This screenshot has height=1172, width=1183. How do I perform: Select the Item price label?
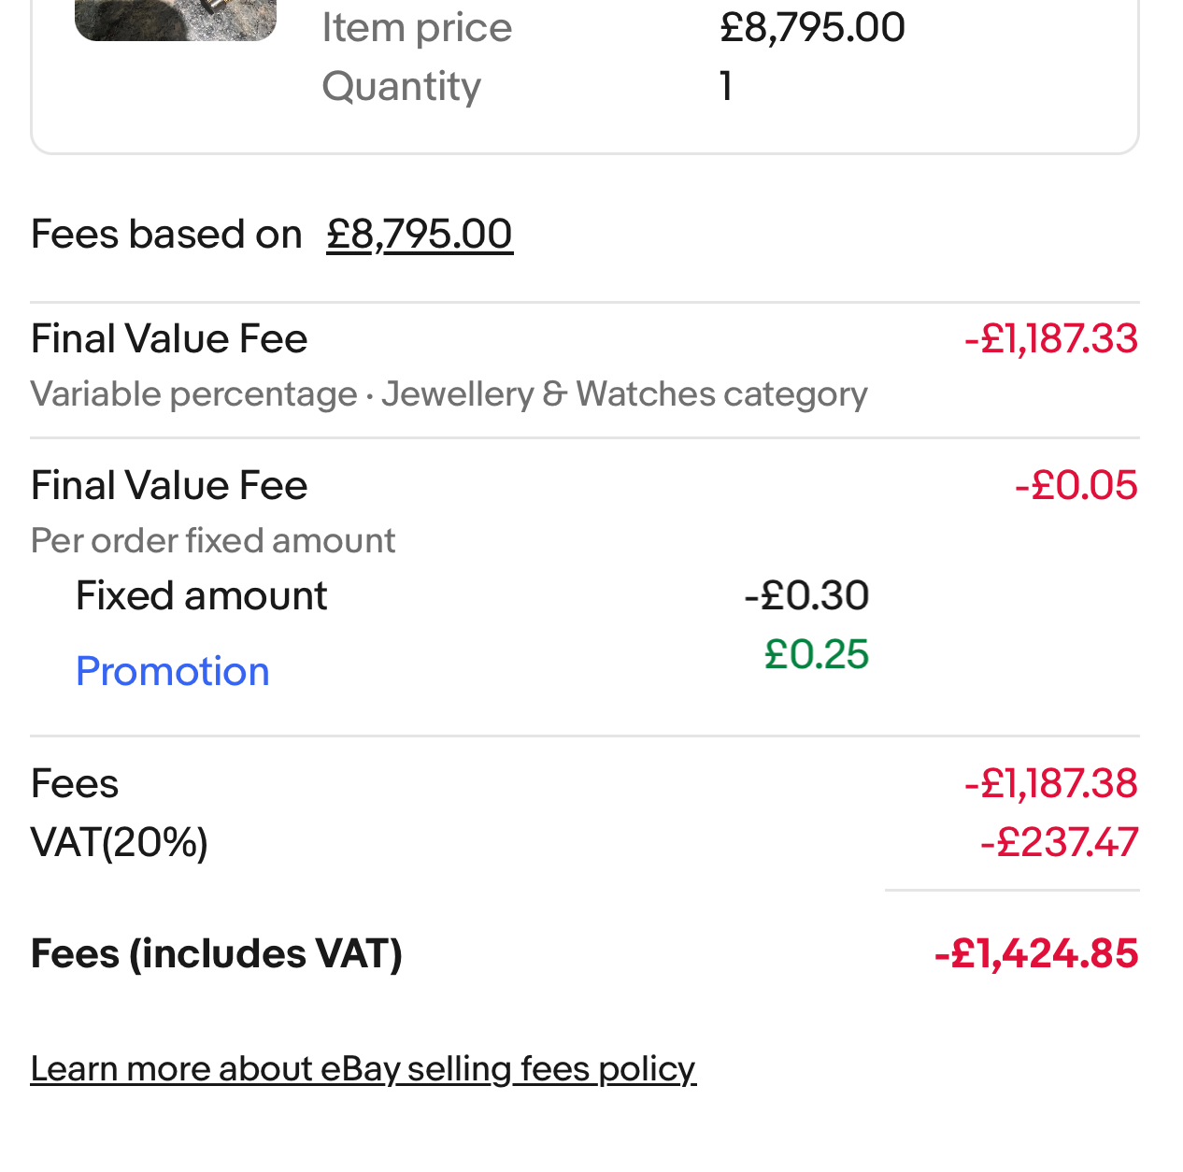point(417,28)
